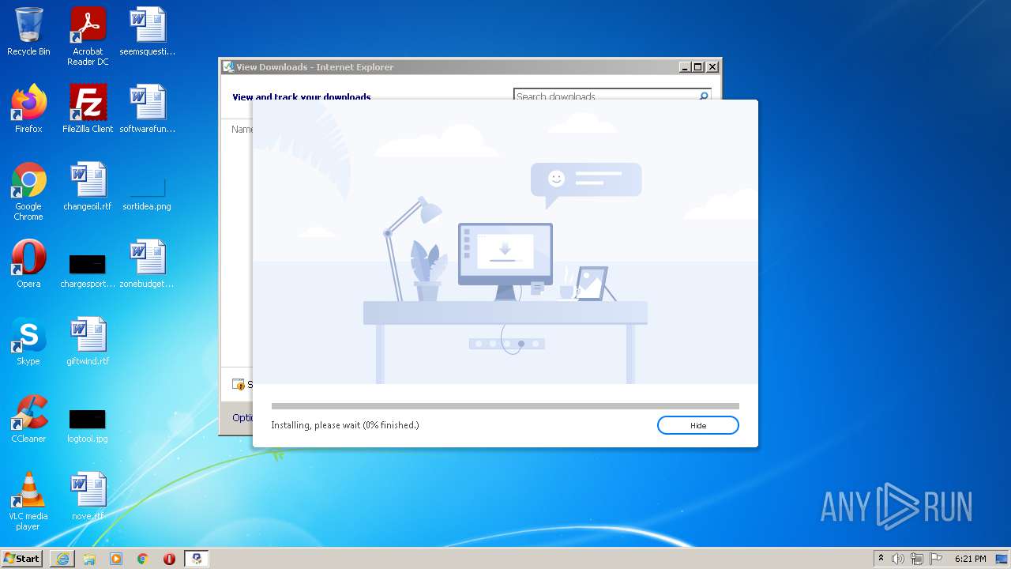Launch Skype desktop shortcut
The image size is (1011, 569).
click(28, 341)
